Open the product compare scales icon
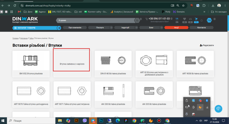This screenshot has width=229, height=124. tap(190, 19)
